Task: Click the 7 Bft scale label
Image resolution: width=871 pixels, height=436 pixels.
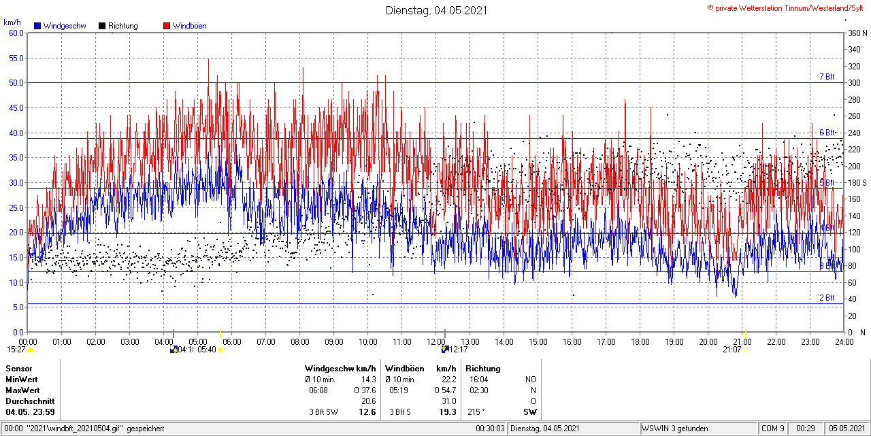Action: (x=827, y=77)
